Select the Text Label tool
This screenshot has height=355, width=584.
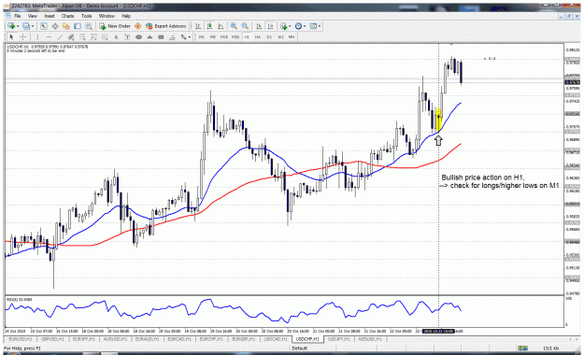127,36
